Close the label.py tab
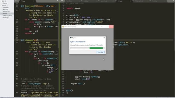Screen dimensions: 175x98 [130, 1]
